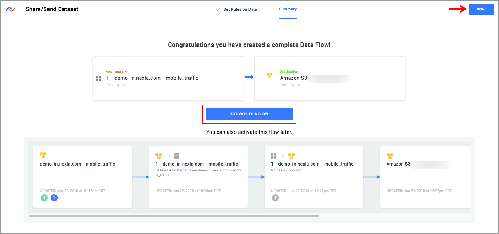Click S3 icon on detected dataset card
Image resolution: width=499 pixels, height=234 pixels.
tap(159, 156)
